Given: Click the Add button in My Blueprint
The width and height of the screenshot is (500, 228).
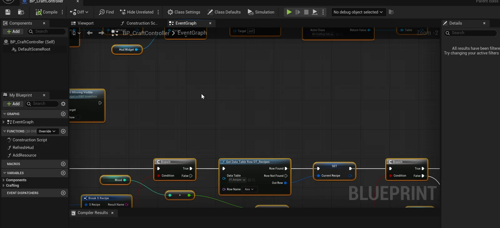Looking at the screenshot, I should [13, 104].
